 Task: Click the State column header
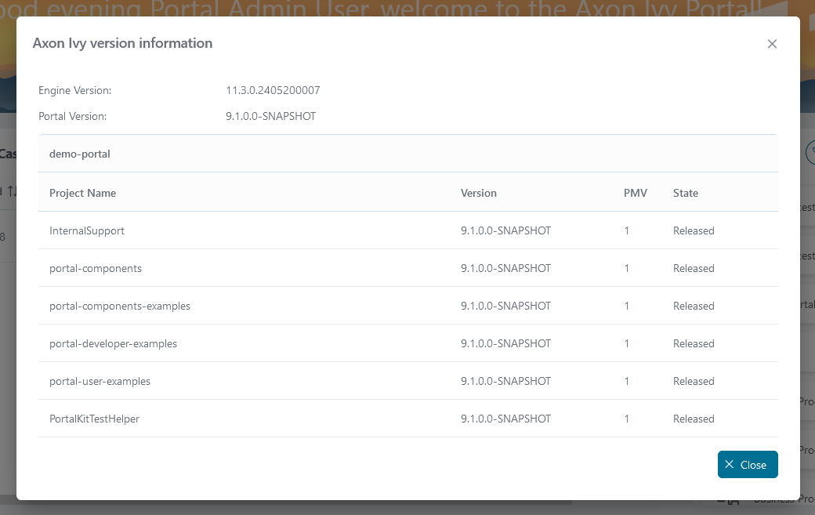pos(686,194)
